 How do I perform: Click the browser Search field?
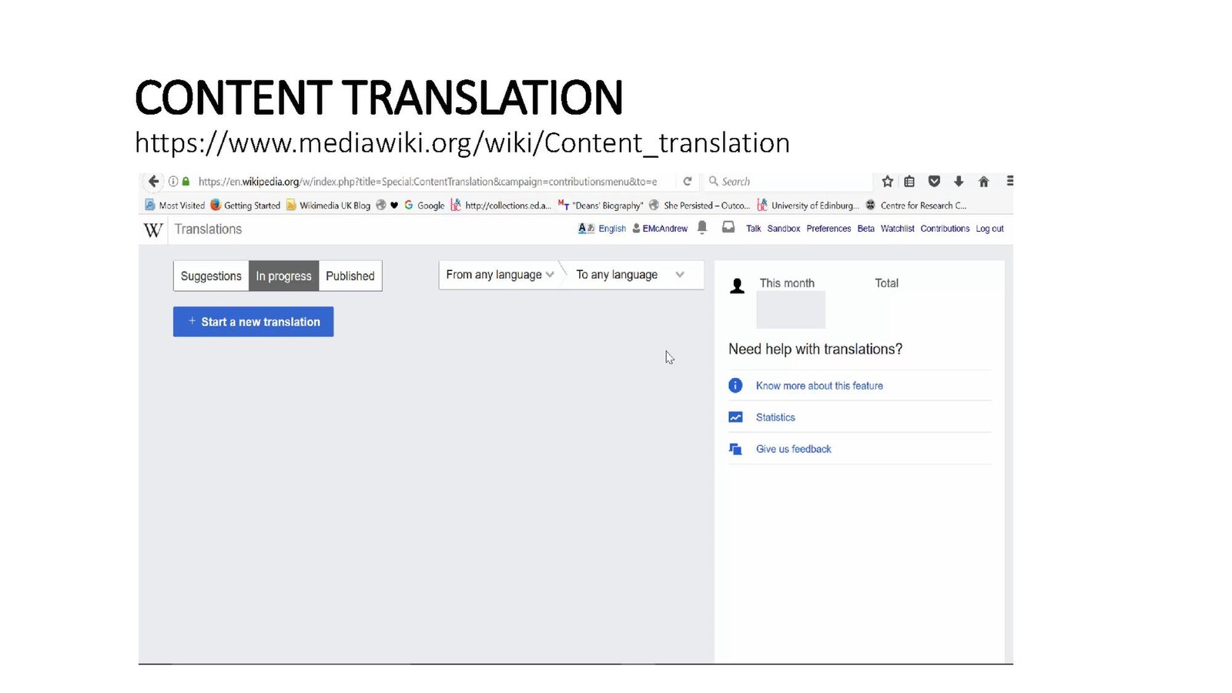click(x=788, y=182)
